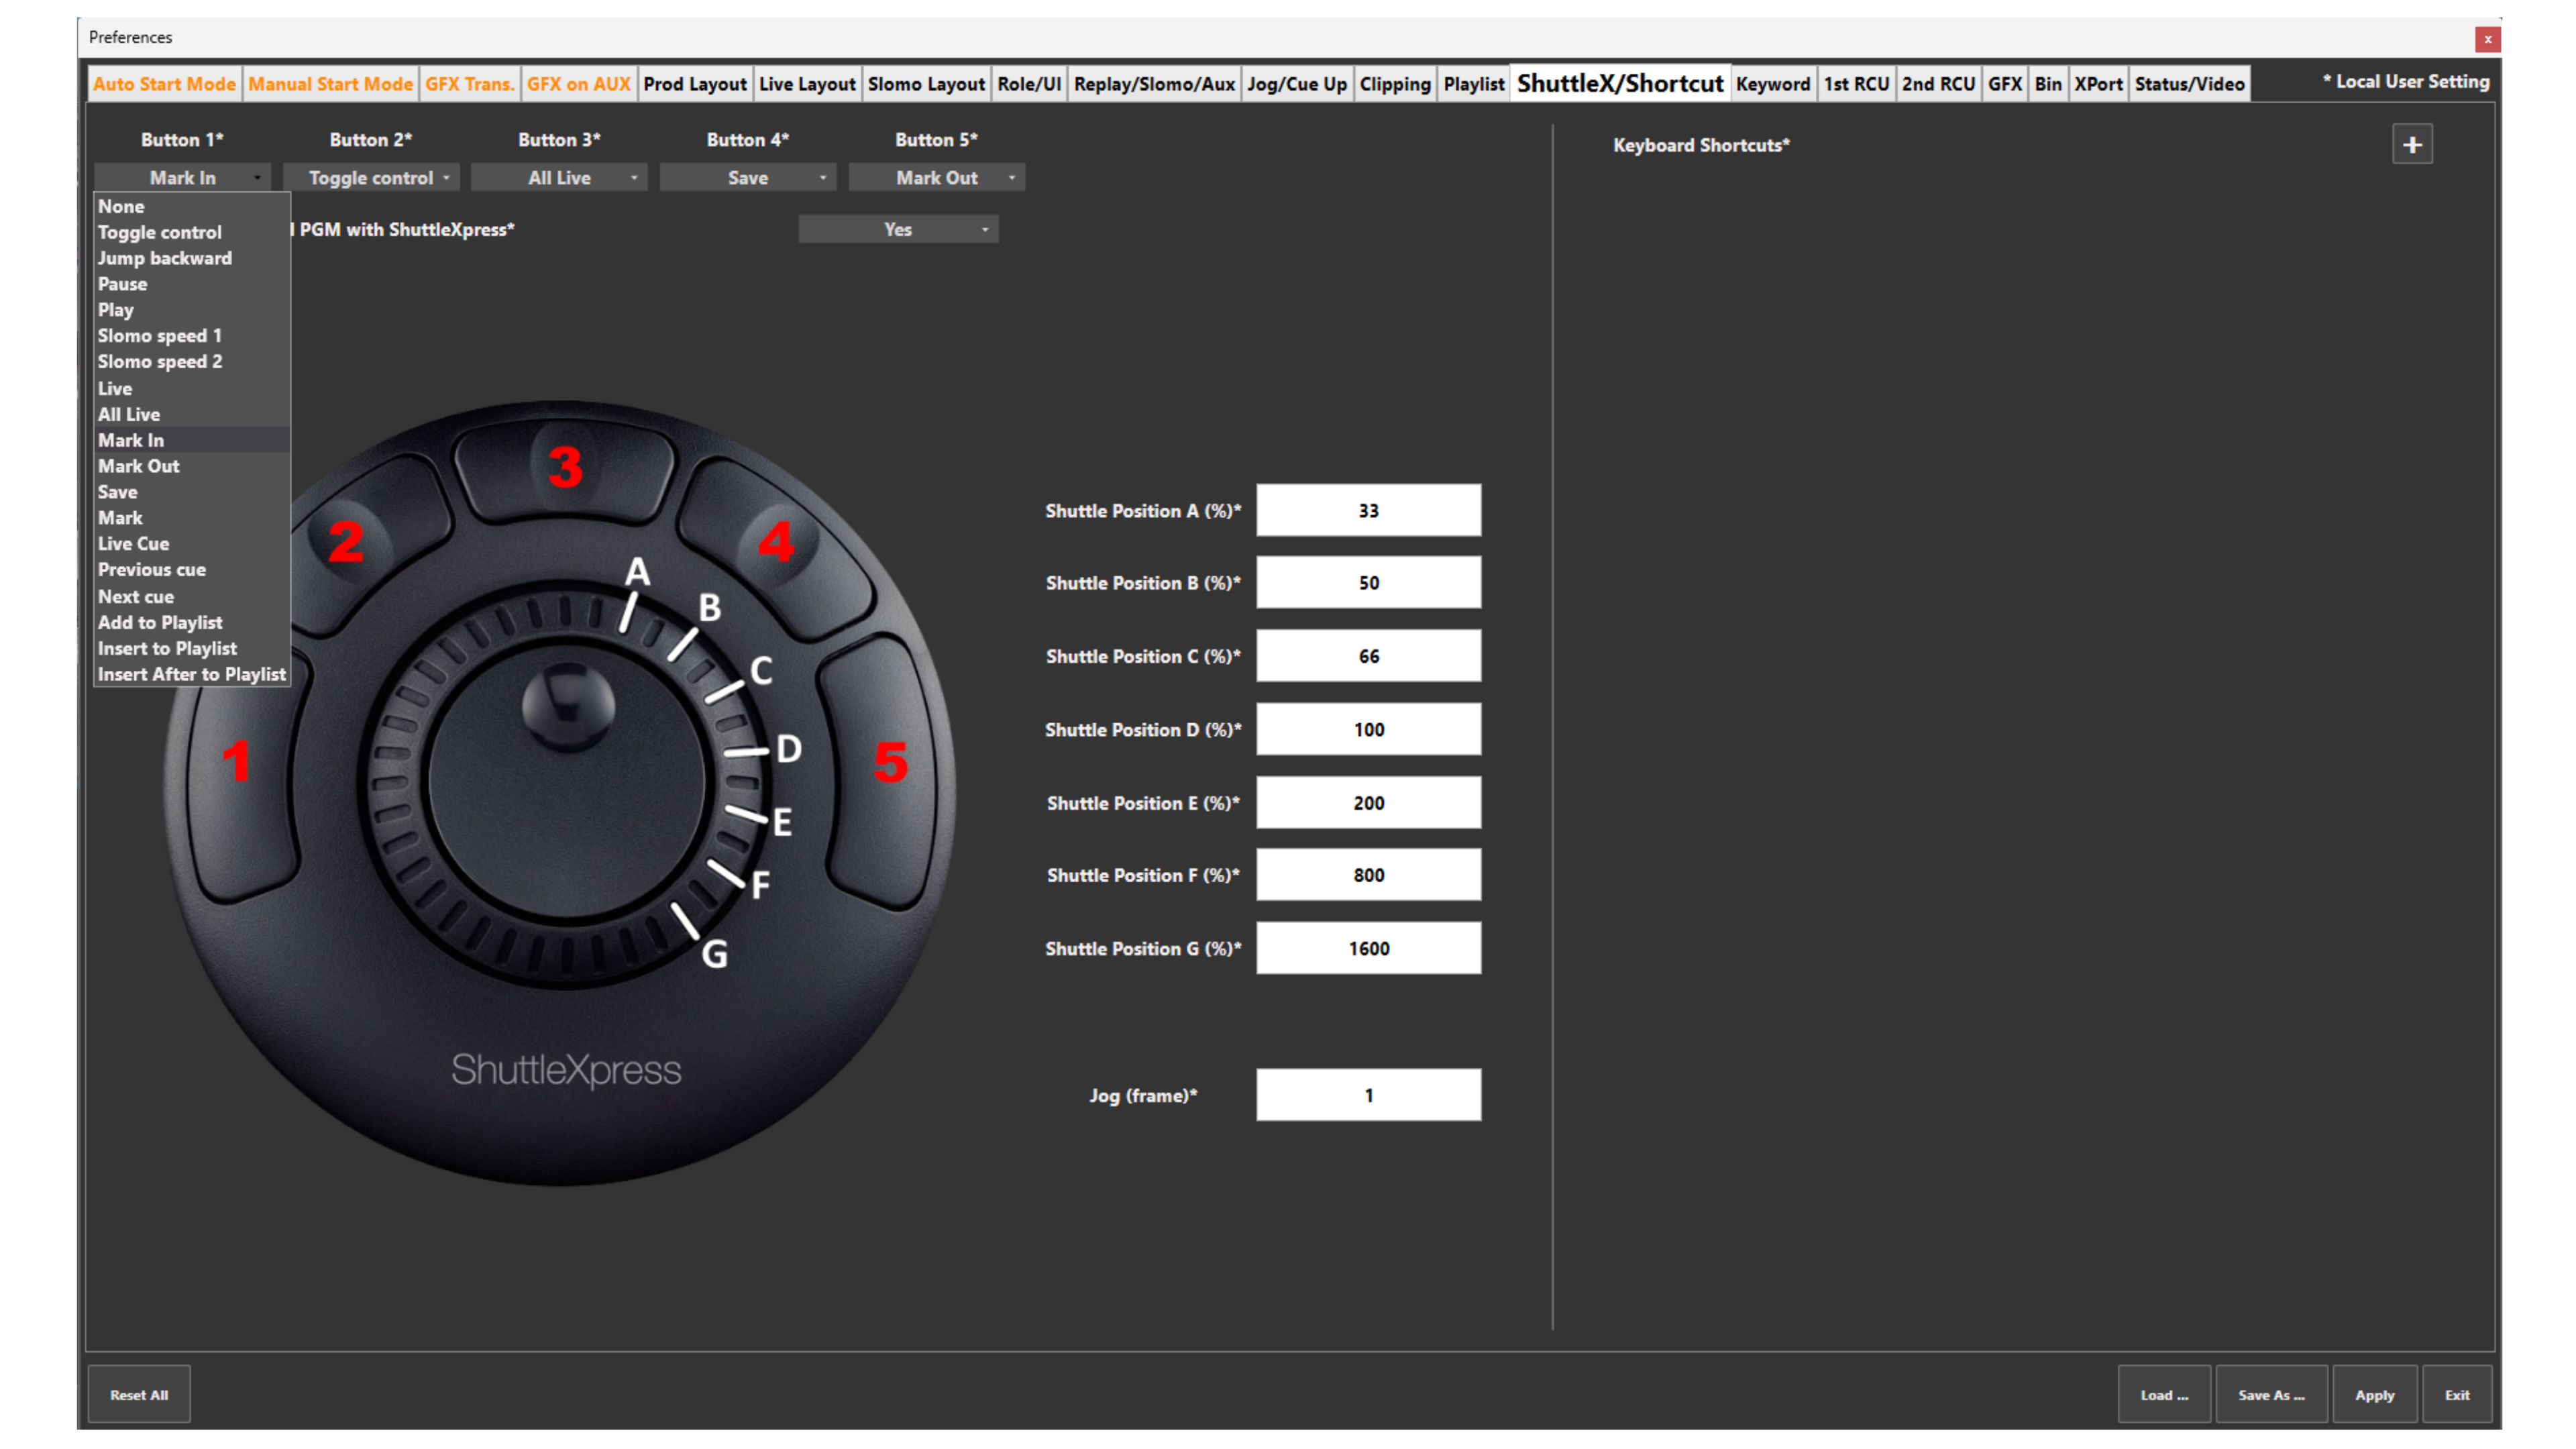Choose Previous cue option
Viewport: 2576px width, 1449px height.
[x=192, y=571]
